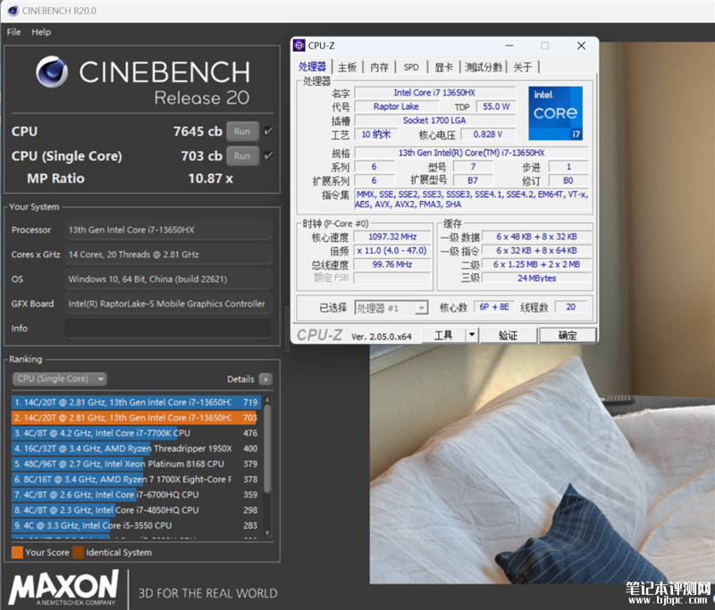
Task: Select the Ryzen Threadripper 1950X ranking row
Action: click(x=136, y=448)
